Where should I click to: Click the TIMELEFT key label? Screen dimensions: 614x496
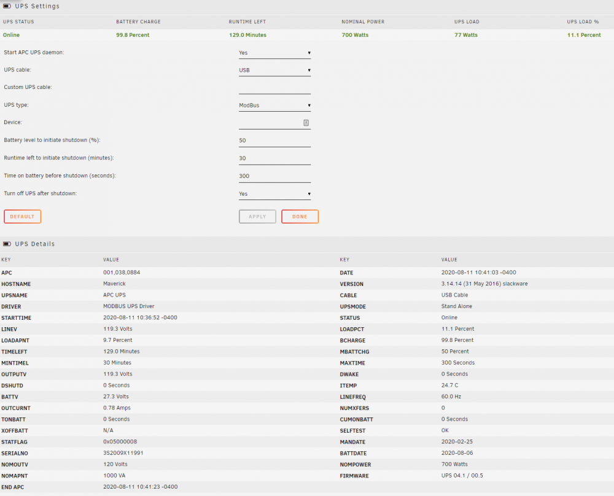14,352
